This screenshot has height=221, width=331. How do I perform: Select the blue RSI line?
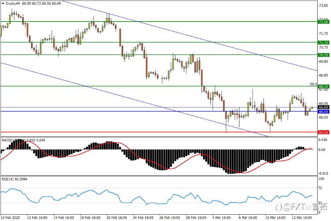[156, 197]
